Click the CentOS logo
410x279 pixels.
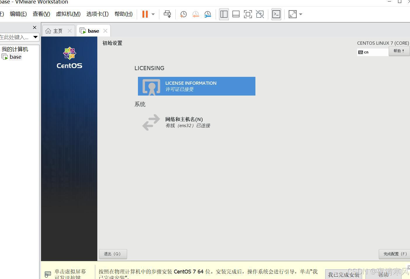[x=70, y=58]
